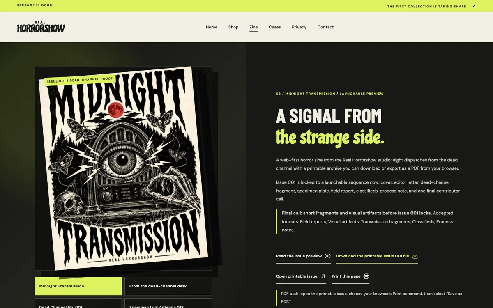Open the Contact nav item

pos(325,27)
